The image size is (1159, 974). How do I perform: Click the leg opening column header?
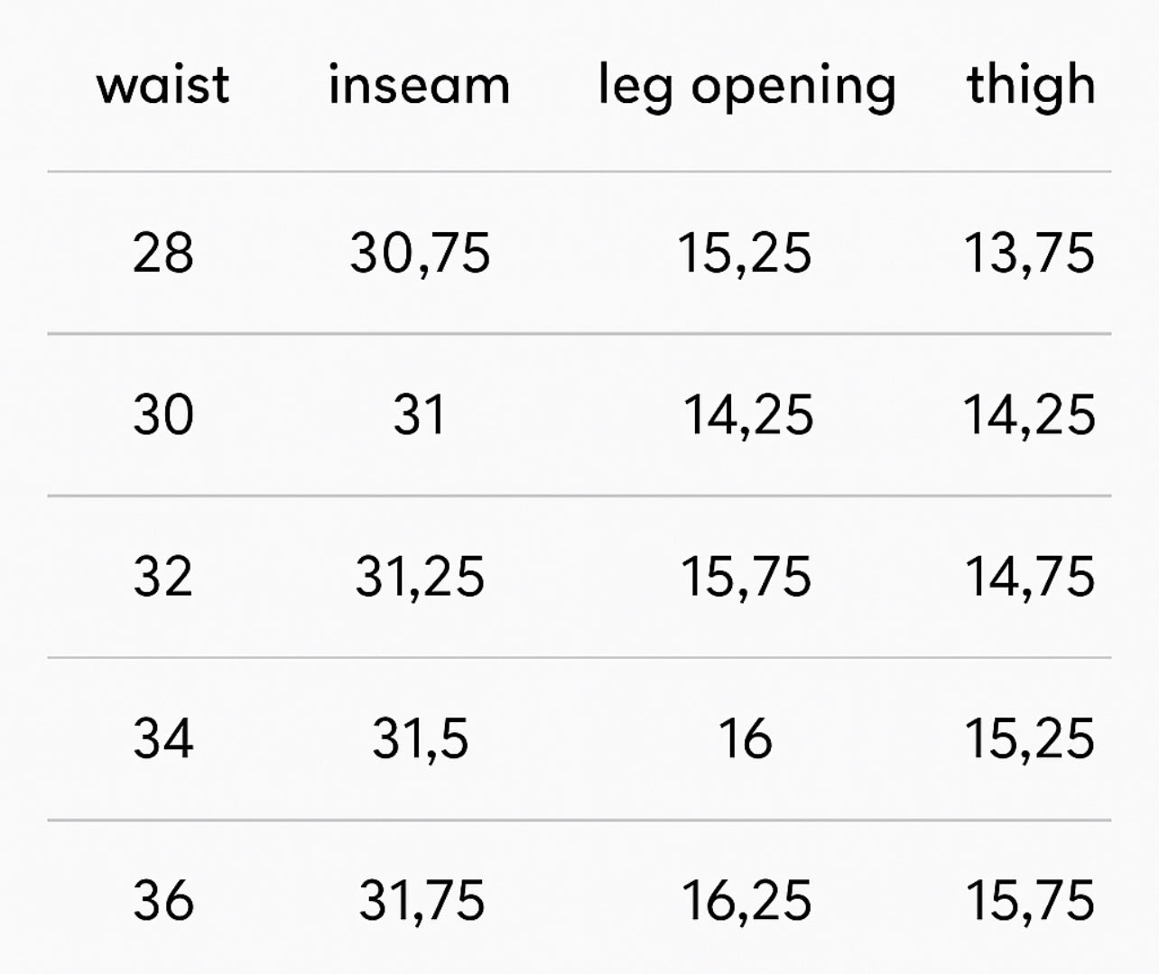(x=747, y=88)
